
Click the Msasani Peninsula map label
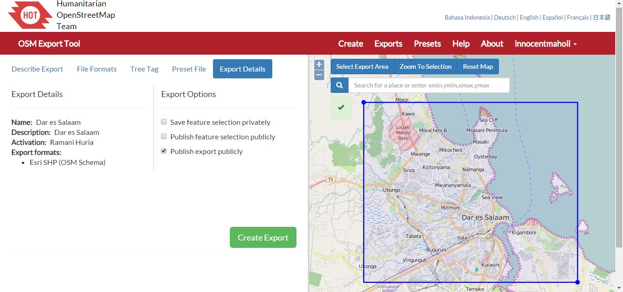(x=487, y=130)
